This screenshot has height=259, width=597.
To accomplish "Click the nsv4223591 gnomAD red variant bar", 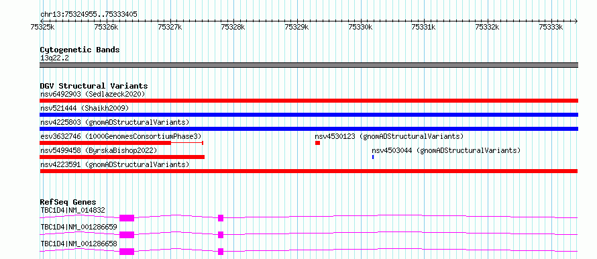I will pyautogui.click(x=309, y=171).
